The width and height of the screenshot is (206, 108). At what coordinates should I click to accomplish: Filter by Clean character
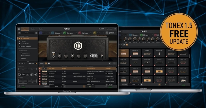tap(23, 80)
